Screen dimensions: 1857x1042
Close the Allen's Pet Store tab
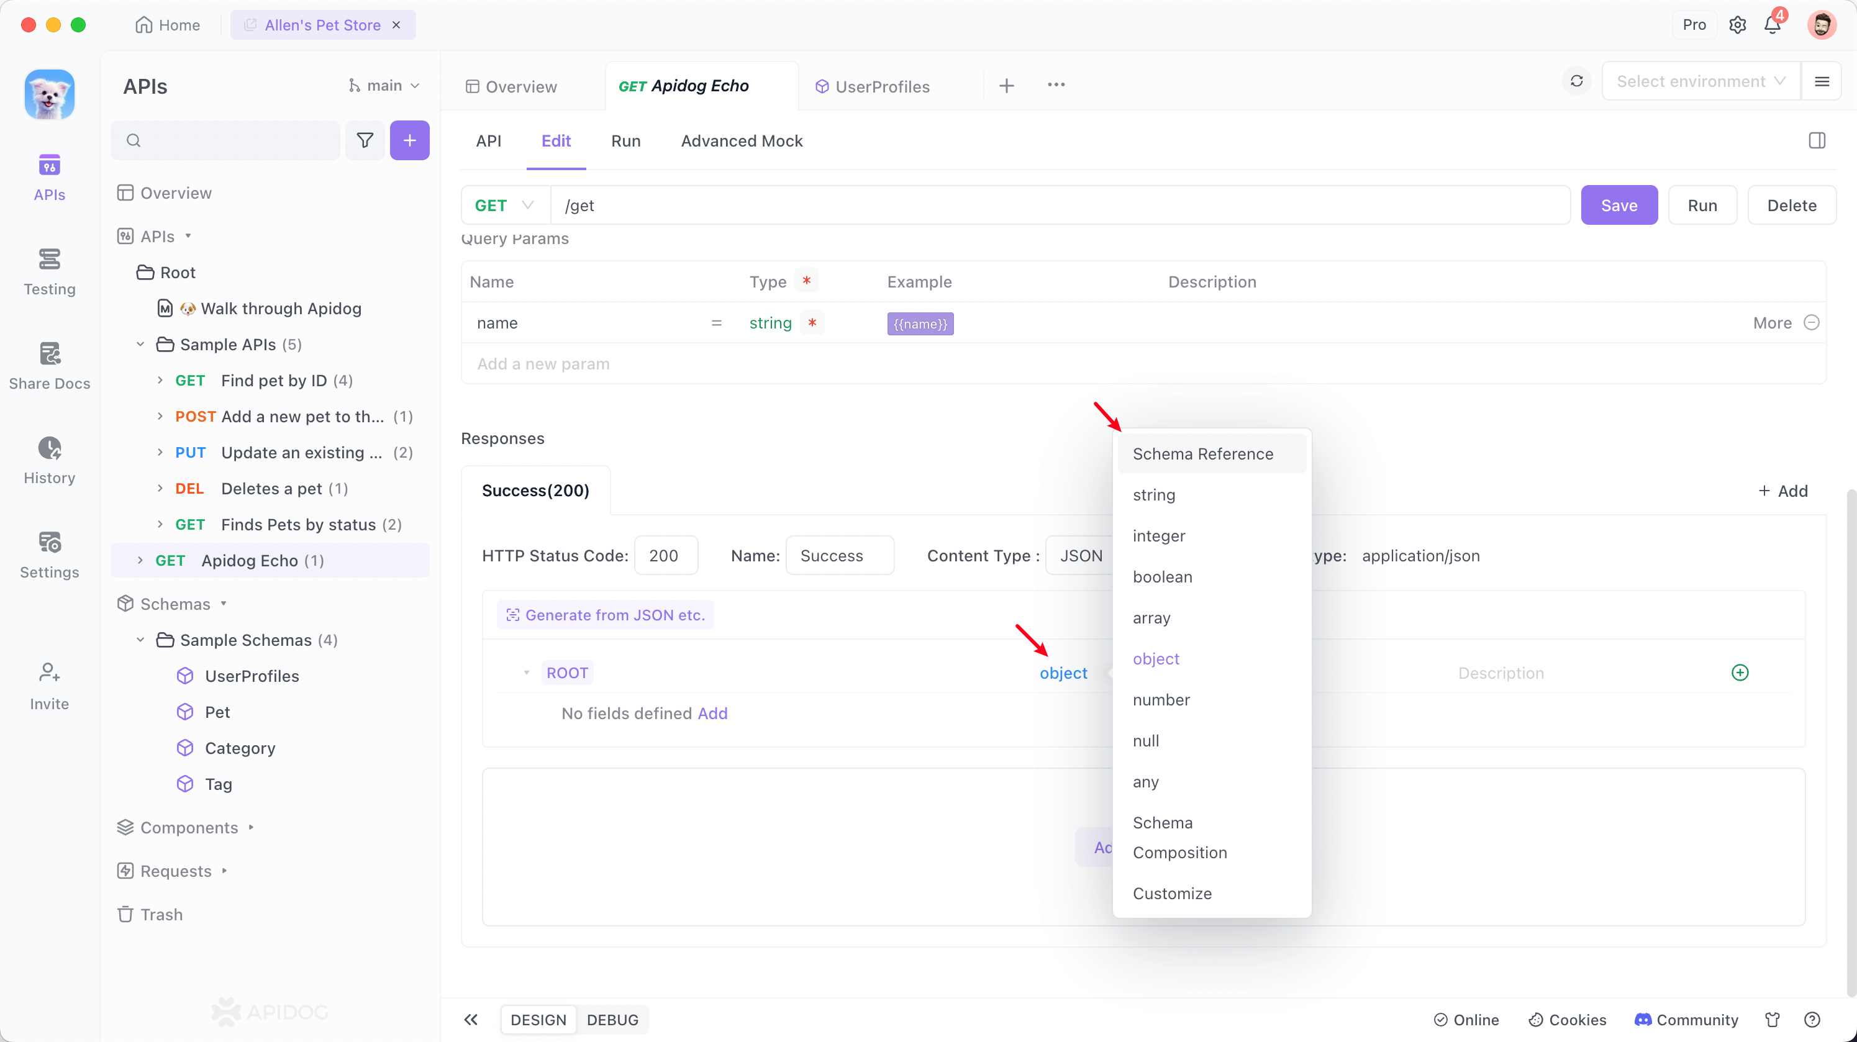tap(396, 24)
